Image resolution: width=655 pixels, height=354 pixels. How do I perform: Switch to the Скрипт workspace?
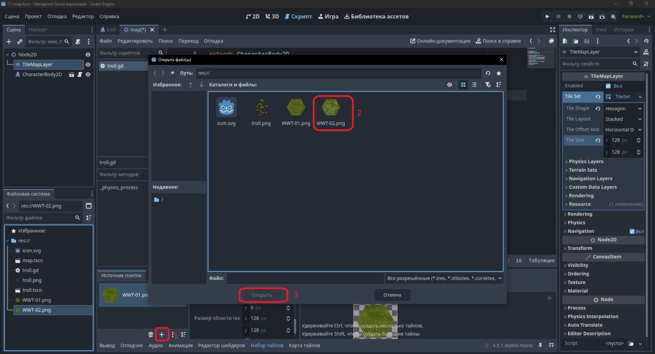point(298,16)
